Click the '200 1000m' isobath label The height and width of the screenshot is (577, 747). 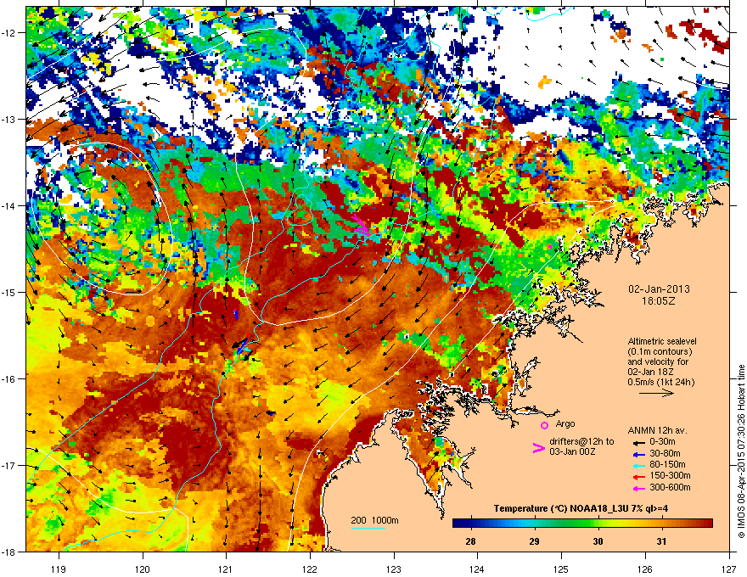(374, 520)
